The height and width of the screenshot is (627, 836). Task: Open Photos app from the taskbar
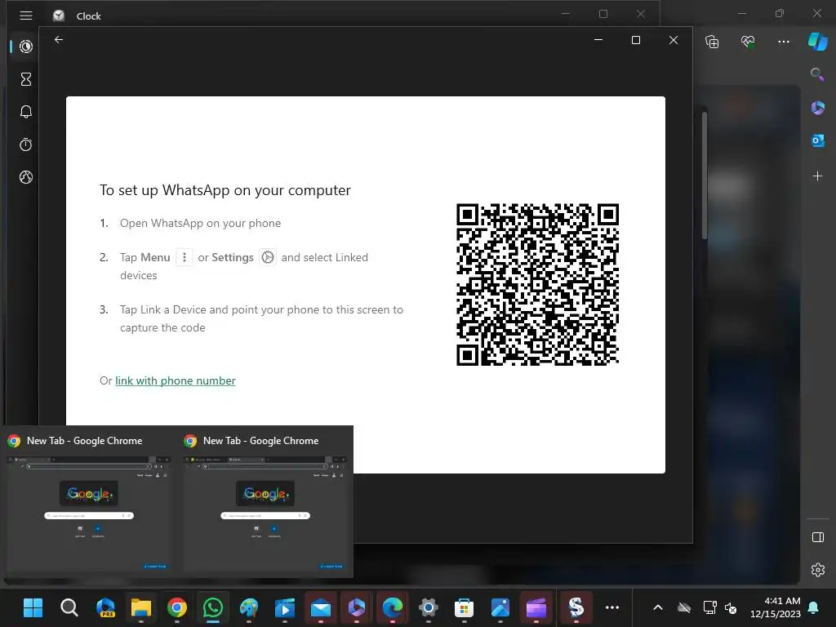(x=500, y=607)
